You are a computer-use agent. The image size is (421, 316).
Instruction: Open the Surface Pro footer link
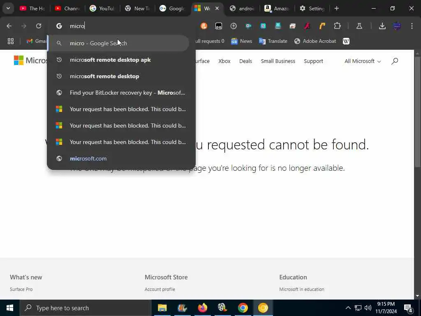pyautogui.click(x=21, y=289)
